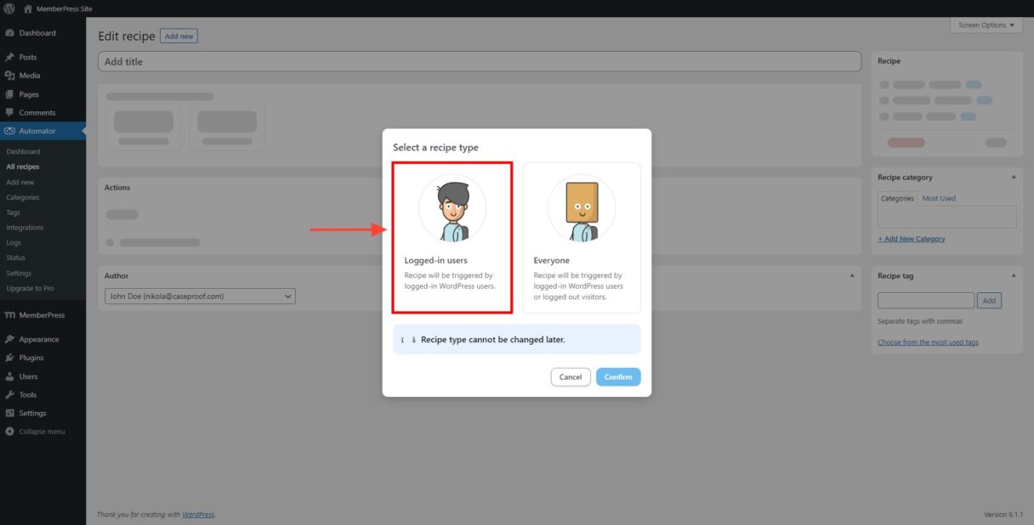Screen dimensions: 1034x525
Task: Click the Actions panel heading
Action: 117,188
